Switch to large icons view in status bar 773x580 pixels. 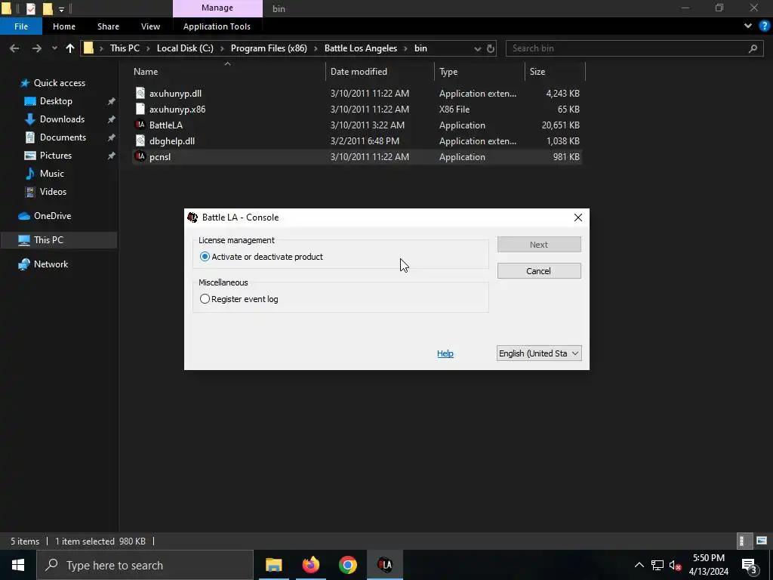coord(762,541)
